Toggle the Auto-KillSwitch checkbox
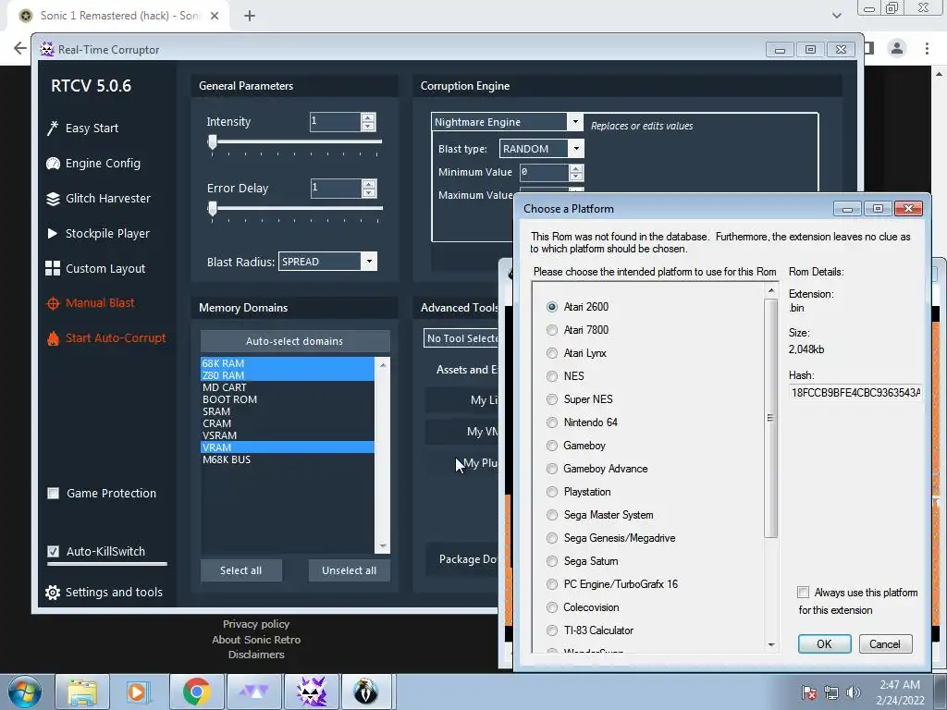947x710 pixels. pos(53,551)
